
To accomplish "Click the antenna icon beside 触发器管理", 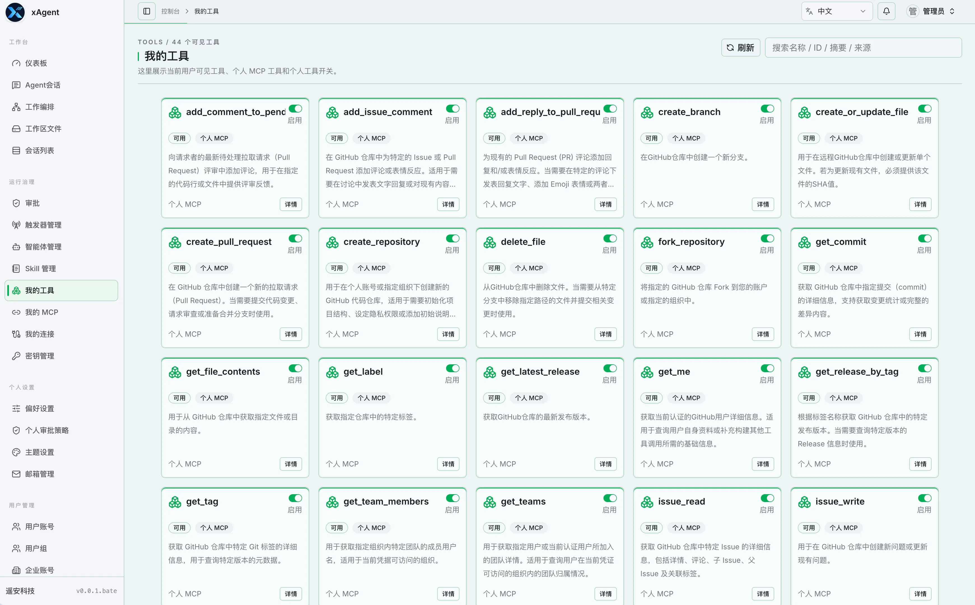I will (x=16, y=225).
